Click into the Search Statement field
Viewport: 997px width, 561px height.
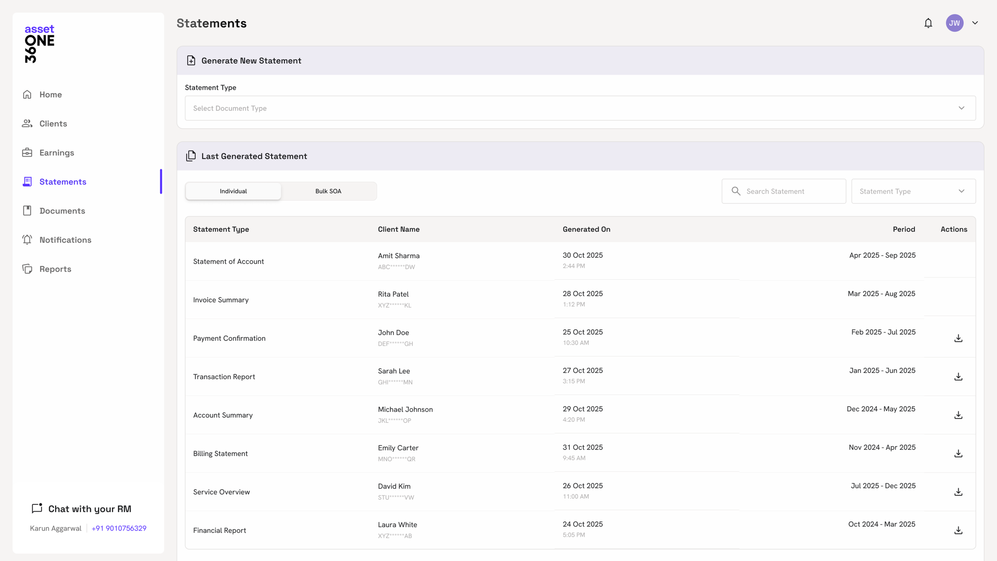click(784, 191)
